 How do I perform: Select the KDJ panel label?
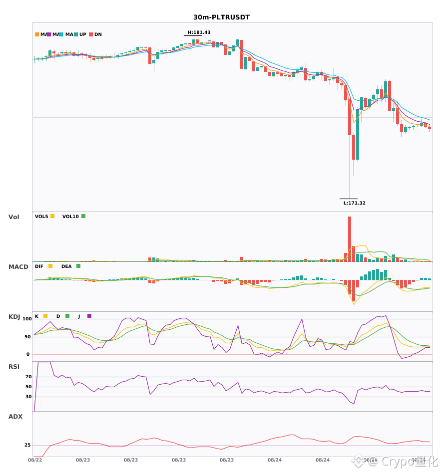(14, 317)
